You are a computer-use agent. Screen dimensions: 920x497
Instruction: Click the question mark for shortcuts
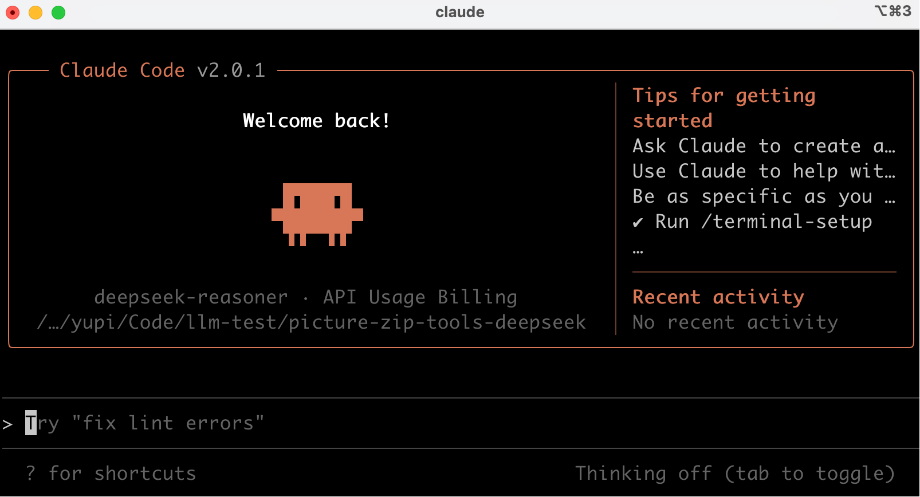click(30, 474)
